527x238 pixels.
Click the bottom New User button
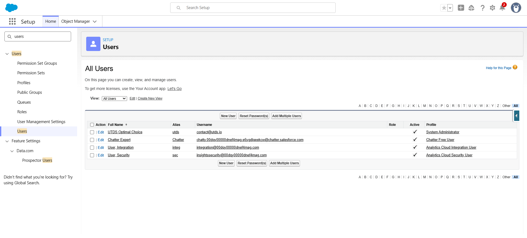226,163
